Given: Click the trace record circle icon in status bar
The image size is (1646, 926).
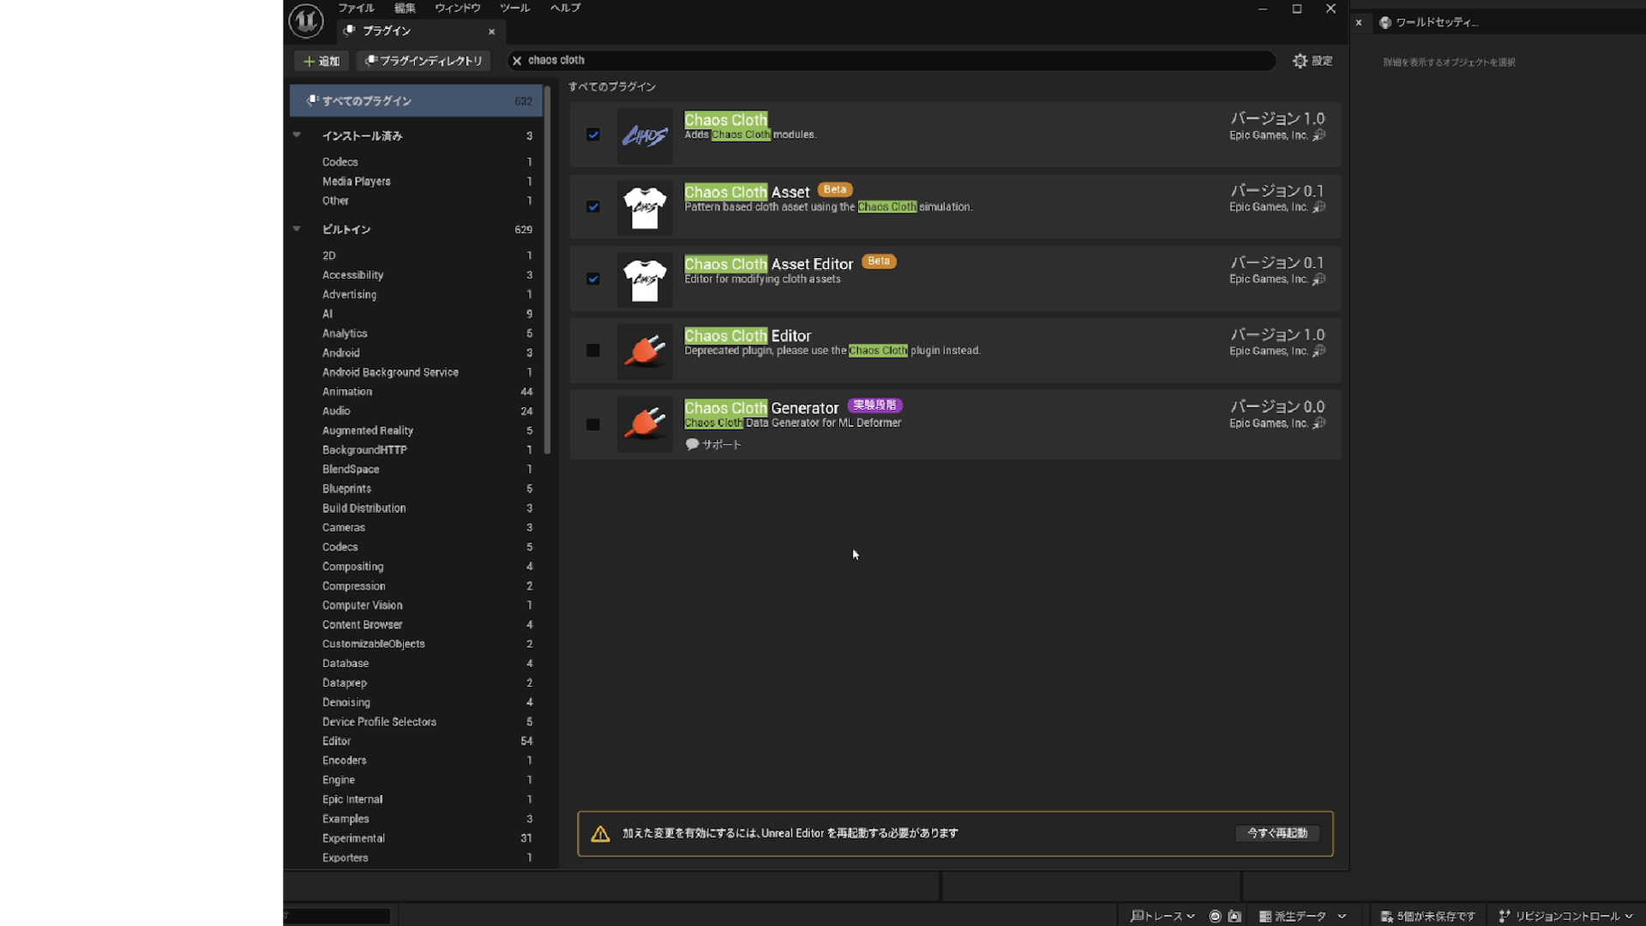Looking at the screenshot, I should coord(1215,917).
